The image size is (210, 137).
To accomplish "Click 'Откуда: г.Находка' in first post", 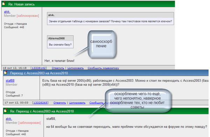I will click(x=15, y=24).
